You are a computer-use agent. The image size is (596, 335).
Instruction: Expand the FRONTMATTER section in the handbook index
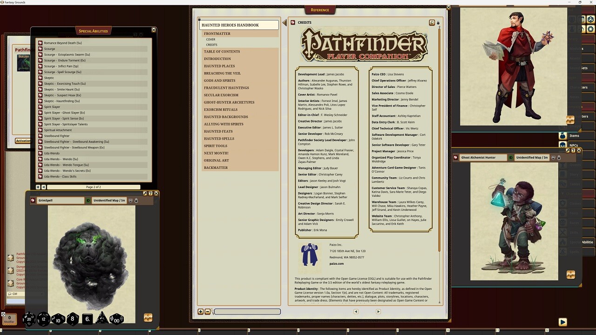[217, 33]
